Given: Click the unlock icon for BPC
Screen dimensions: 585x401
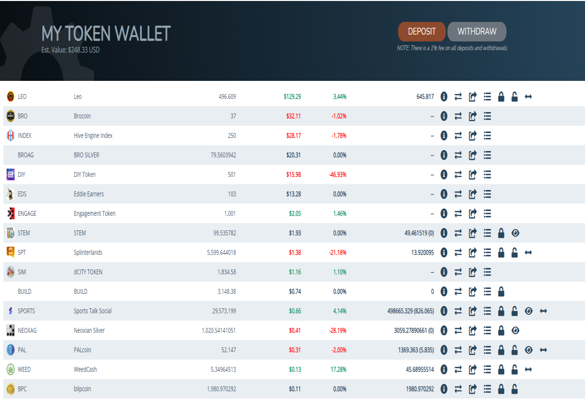Looking at the screenshot, I should click(x=514, y=389).
